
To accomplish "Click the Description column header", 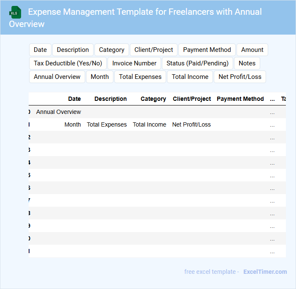I will click(x=110, y=99).
